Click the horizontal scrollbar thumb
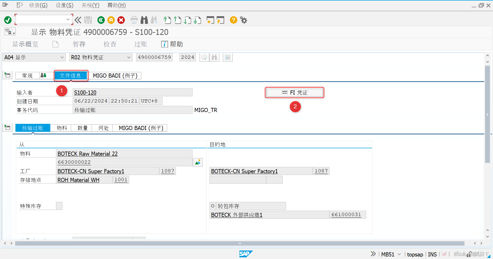The width and height of the screenshot is (493, 259). [x=240, y=243]
